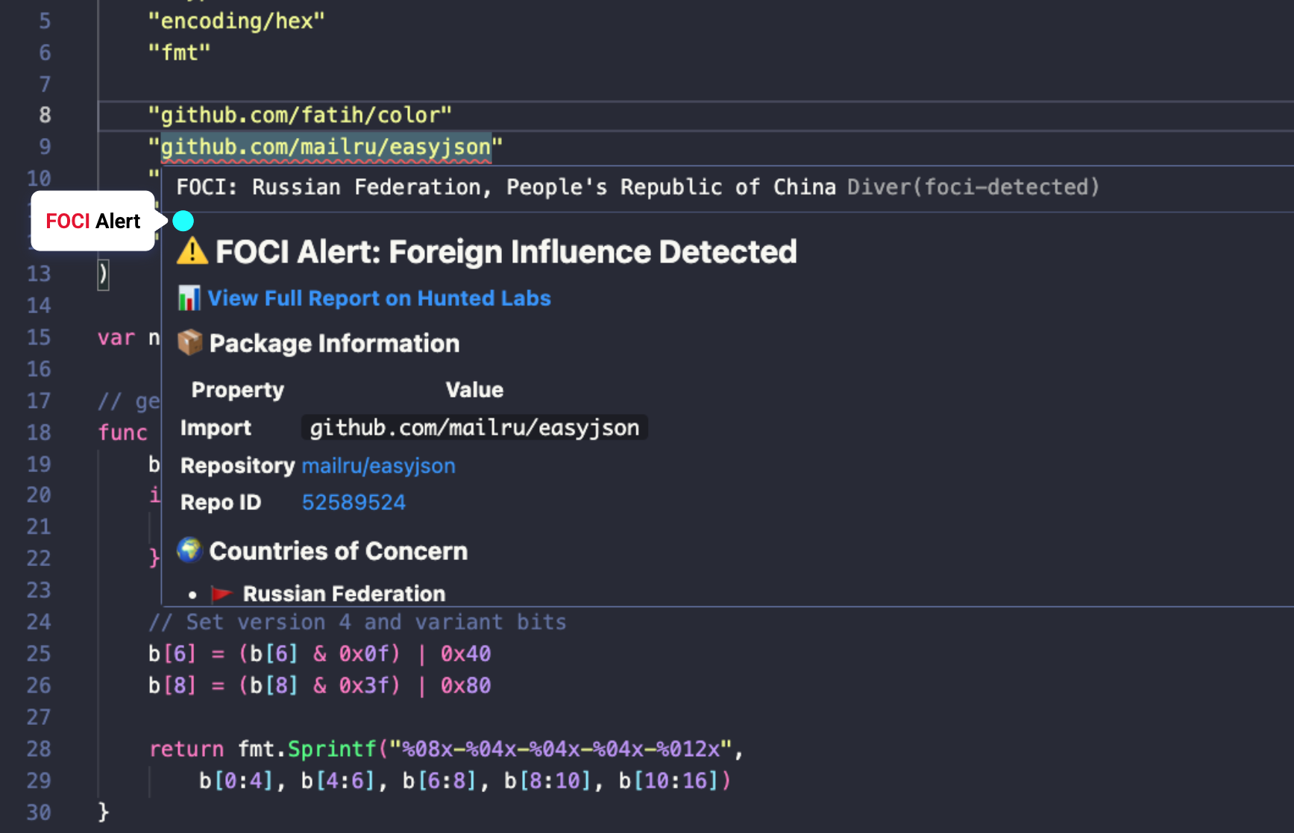
Task: Click the cyan dot hotspot marker
Action: coord(183,221)
